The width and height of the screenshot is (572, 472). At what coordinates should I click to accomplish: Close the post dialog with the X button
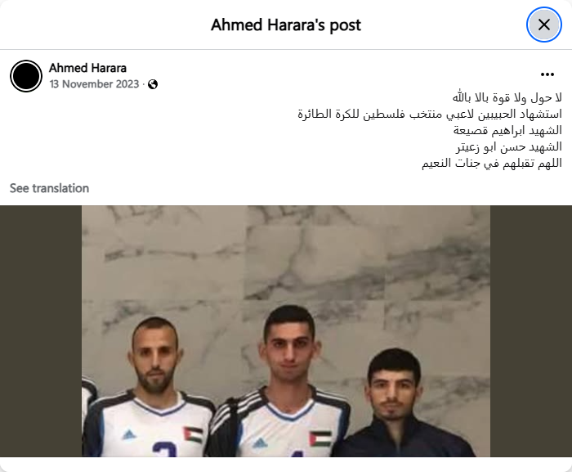[x=544, y=25]
